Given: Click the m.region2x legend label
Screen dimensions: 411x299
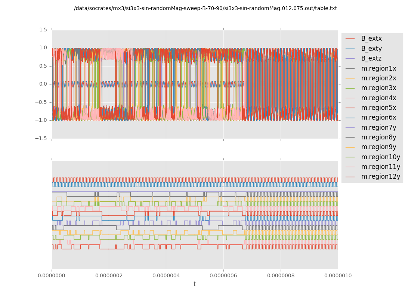Looking at the screenshot, I should [378, 78].
